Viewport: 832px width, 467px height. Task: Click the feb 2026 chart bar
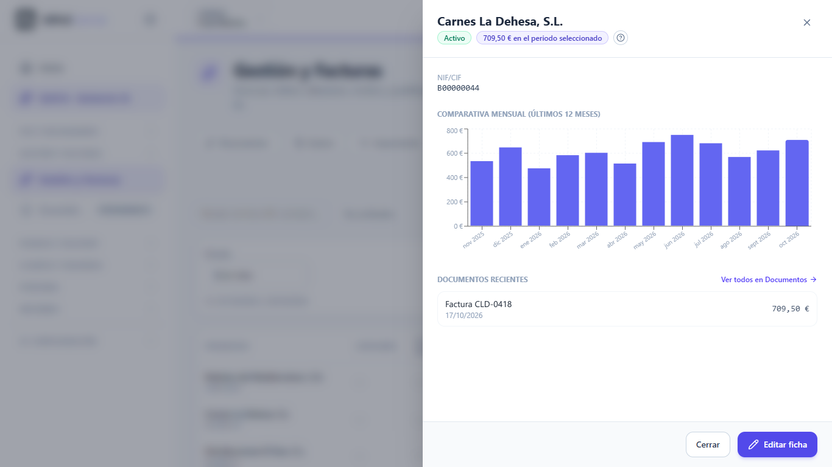(568, 190)
